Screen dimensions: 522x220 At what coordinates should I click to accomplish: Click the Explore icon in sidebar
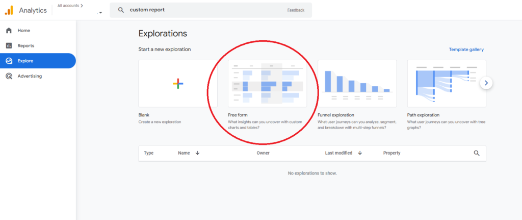pos(9,61)
